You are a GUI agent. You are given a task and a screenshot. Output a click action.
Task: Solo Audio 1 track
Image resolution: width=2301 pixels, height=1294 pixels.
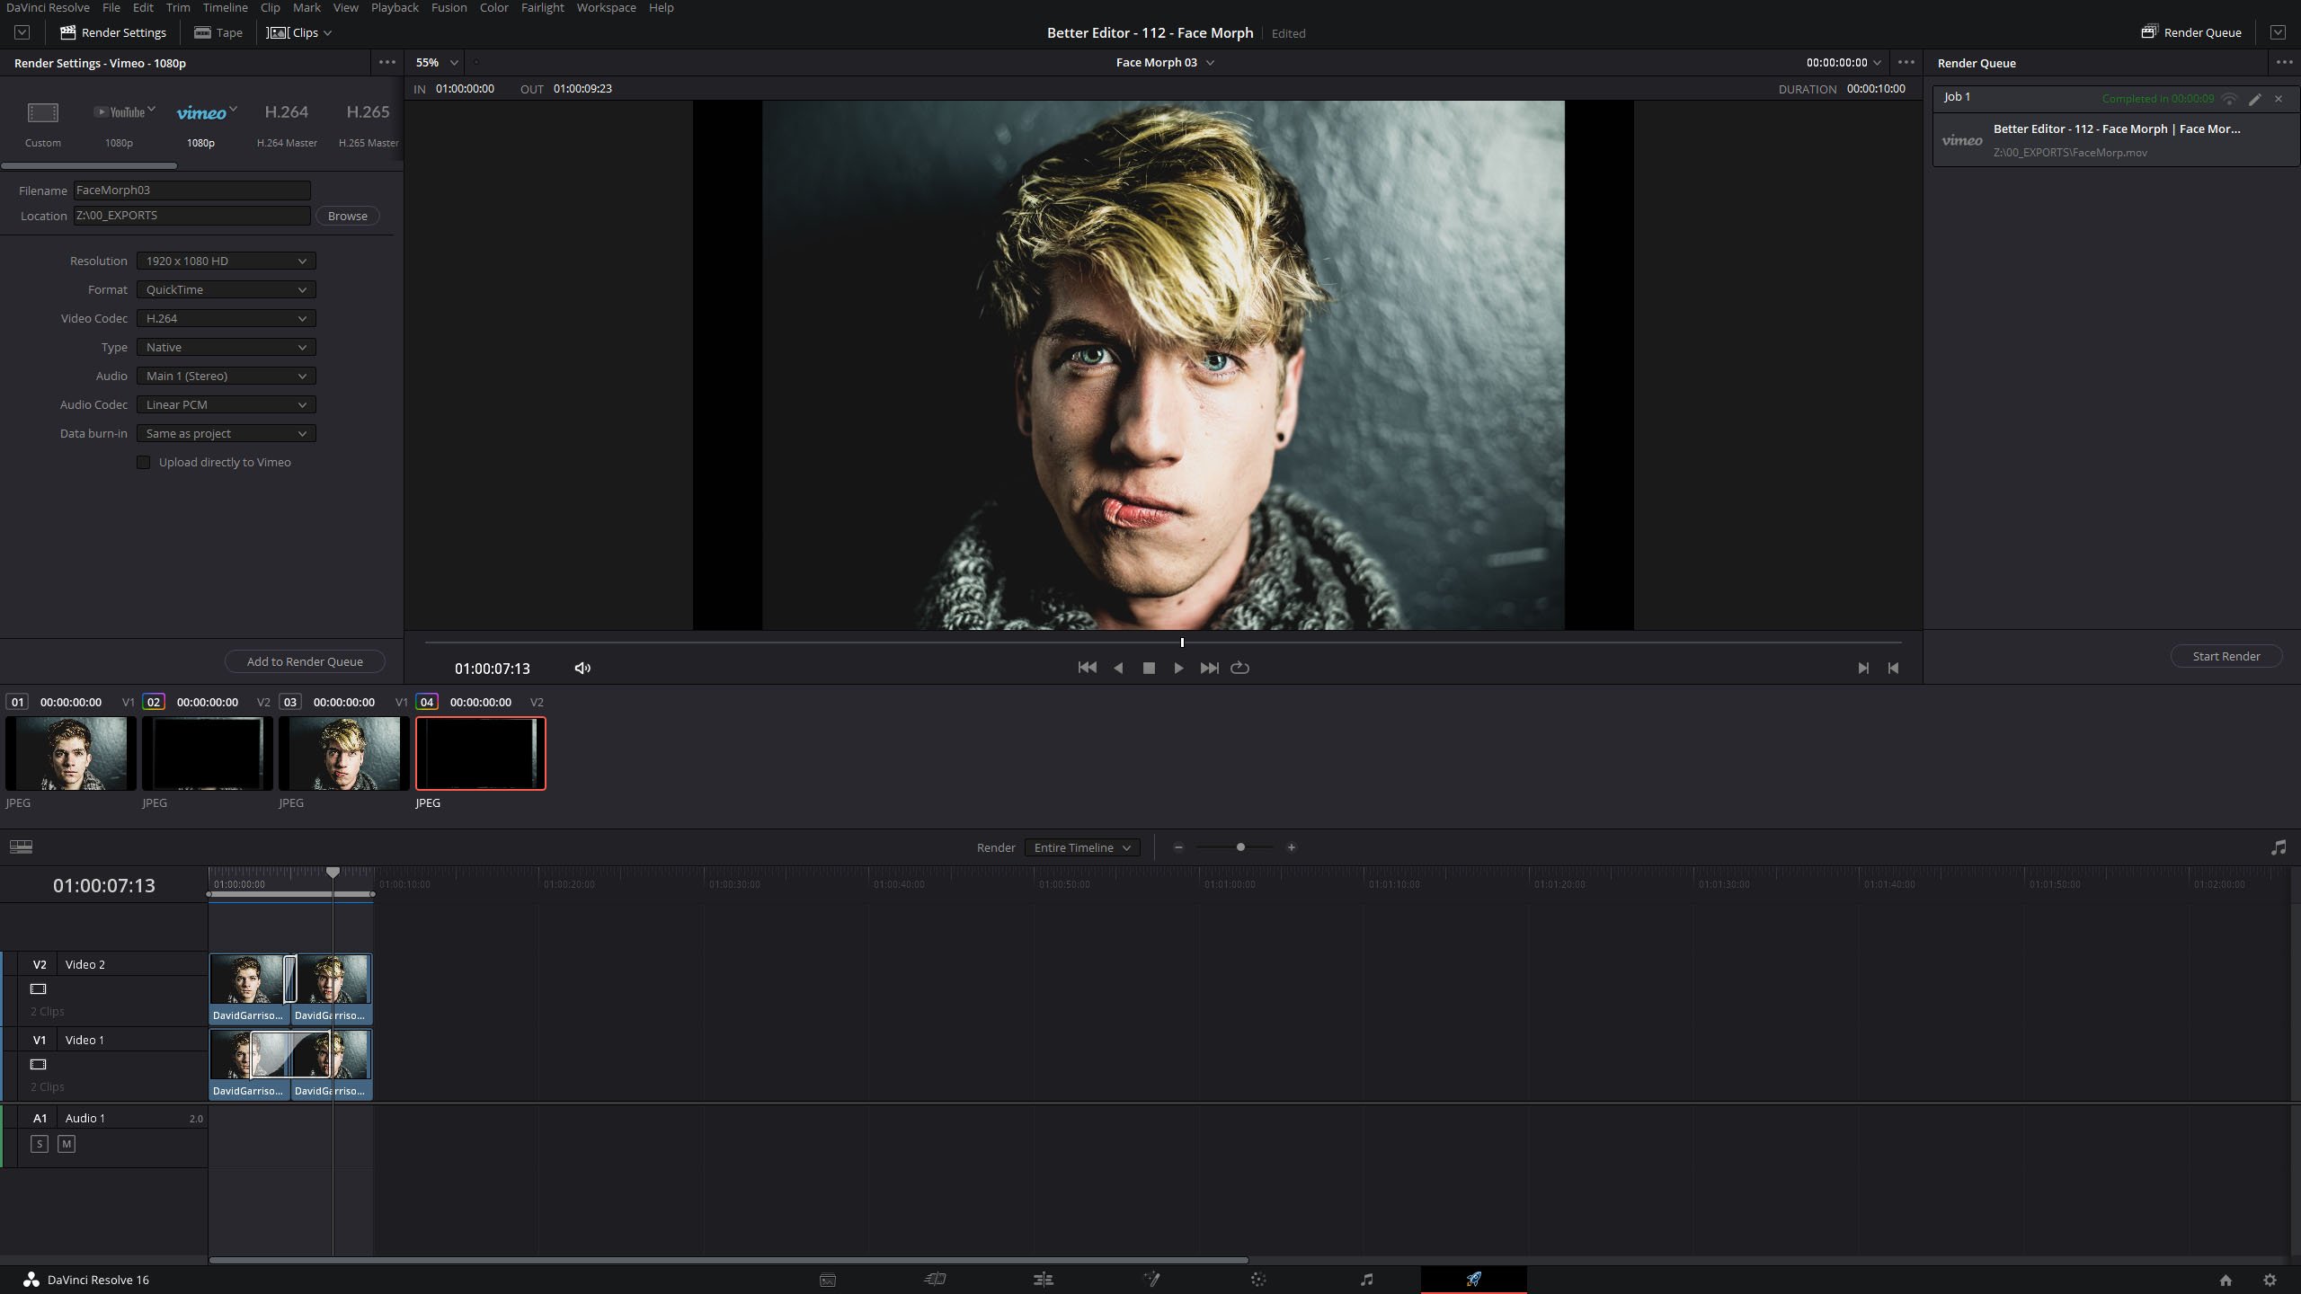39,1144
